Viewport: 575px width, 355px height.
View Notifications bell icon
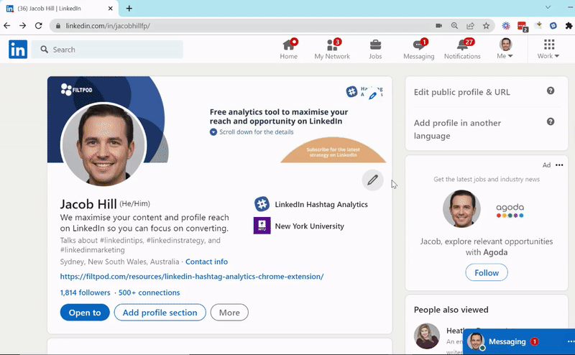tap(462, 49)
